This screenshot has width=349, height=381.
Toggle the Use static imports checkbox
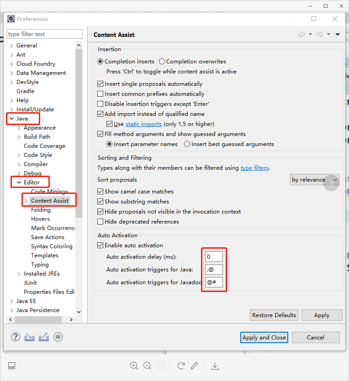[110, 124]
